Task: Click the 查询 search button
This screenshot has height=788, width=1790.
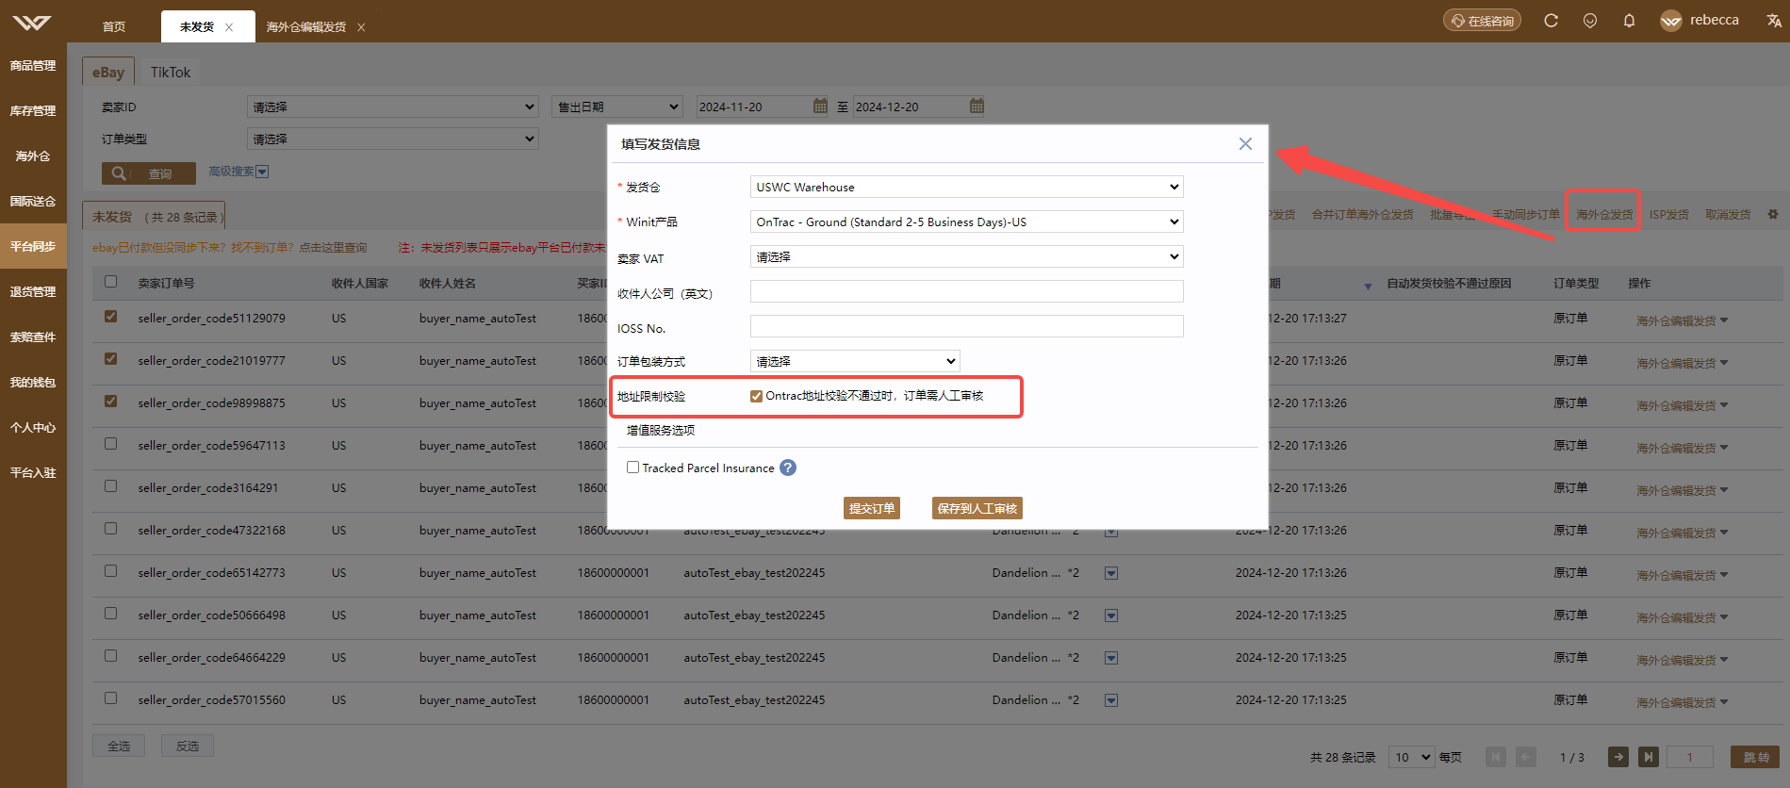Action: (x=149, y=173)
